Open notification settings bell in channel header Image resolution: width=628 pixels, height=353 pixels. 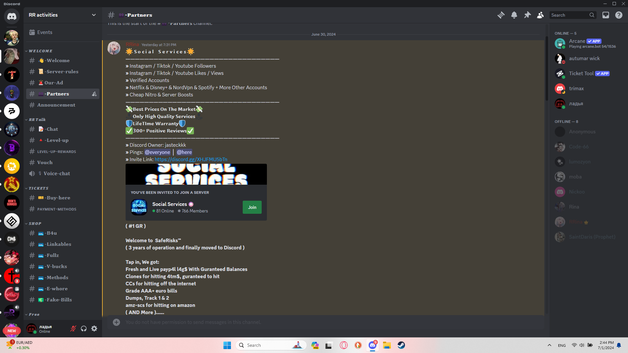click(514, 15)
